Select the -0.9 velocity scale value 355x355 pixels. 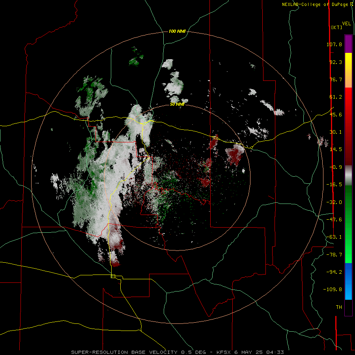pyautogui.click(x=336, y=167)
